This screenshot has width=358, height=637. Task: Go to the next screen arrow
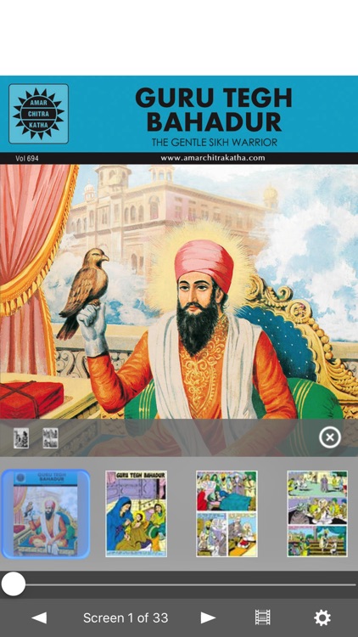208,617
